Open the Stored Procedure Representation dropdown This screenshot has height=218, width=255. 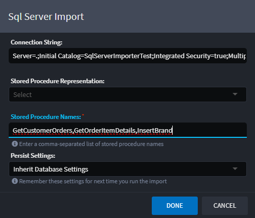[128, 94]
